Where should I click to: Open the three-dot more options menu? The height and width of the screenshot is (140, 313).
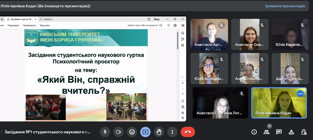coord(172,132)
